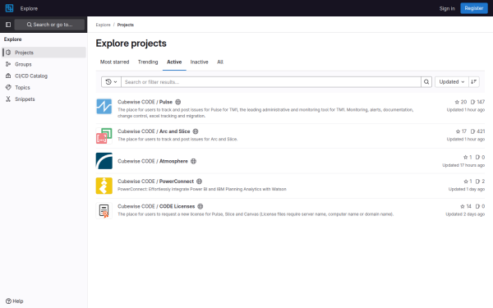Open Atmosphere project avatar
This screenshot has height=308, width=493.
104,161
